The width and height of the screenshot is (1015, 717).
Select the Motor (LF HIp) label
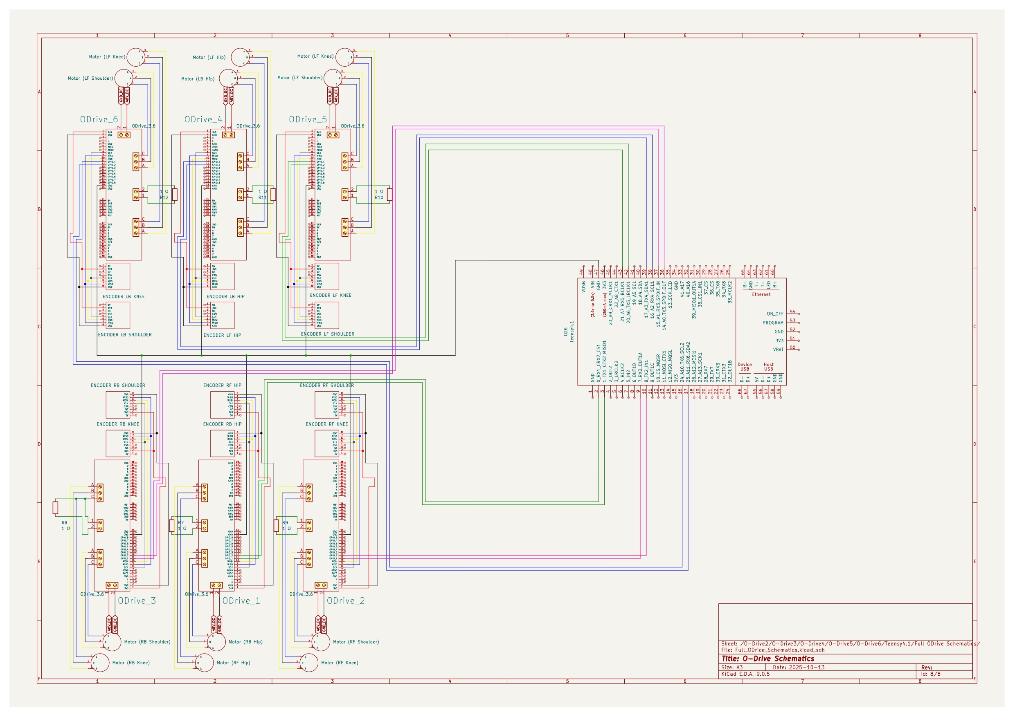click(209, 57)
